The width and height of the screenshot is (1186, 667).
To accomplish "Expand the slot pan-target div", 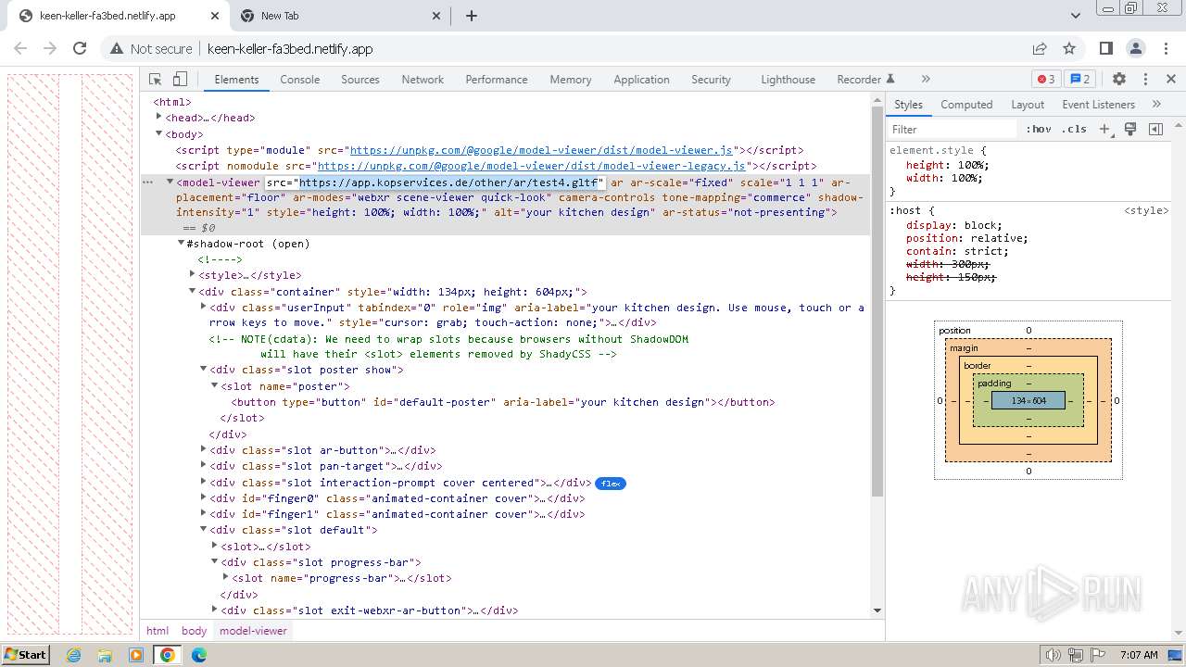I will 204,466.
